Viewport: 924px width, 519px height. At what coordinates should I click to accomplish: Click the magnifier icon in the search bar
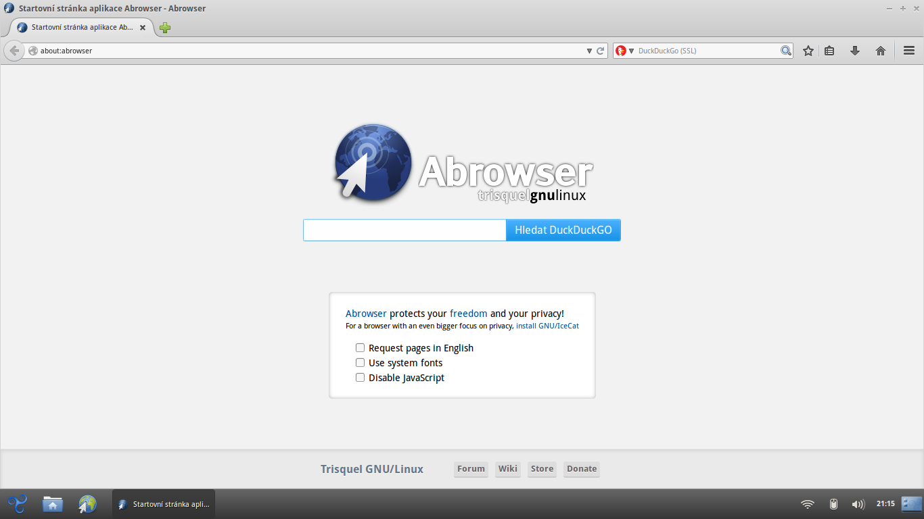tap(785, 51)
